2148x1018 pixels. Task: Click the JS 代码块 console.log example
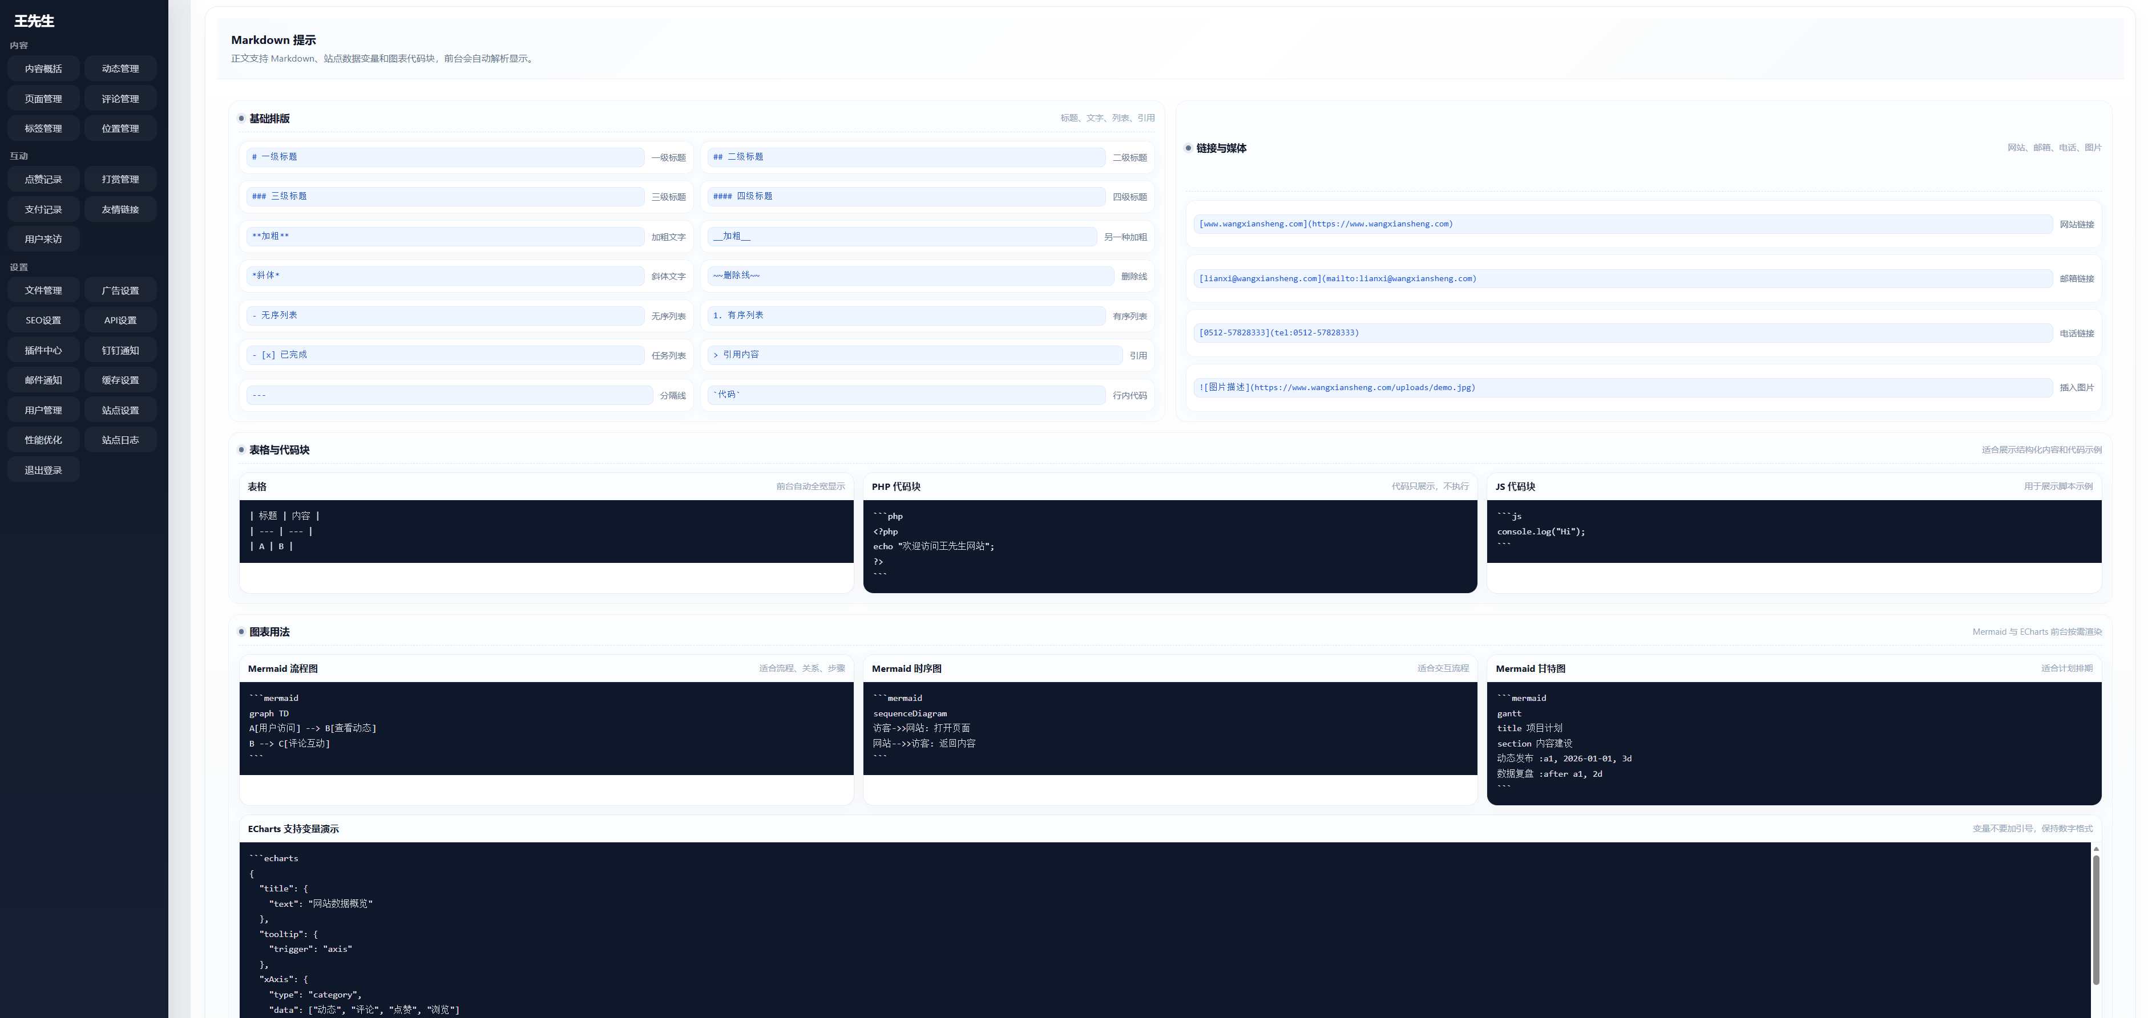(x=1794, y=532)
